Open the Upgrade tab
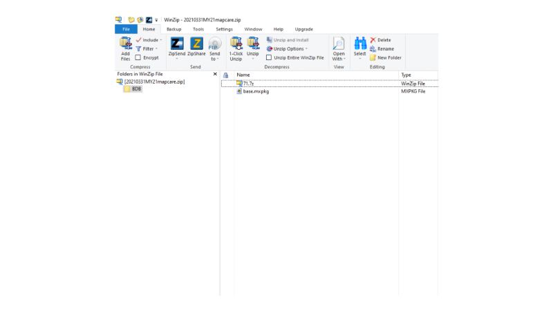This screenshot has height=311, width=553. click(x=303, y=29)
